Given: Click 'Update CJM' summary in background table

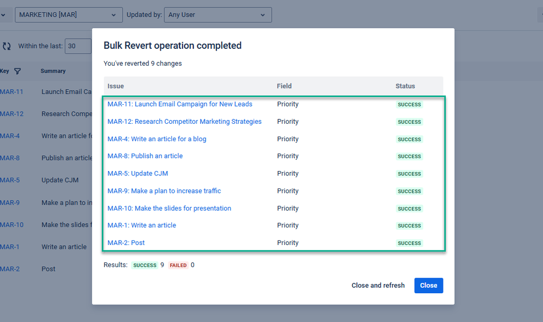Looking at the screenshot, I should (x=60, y=180).
